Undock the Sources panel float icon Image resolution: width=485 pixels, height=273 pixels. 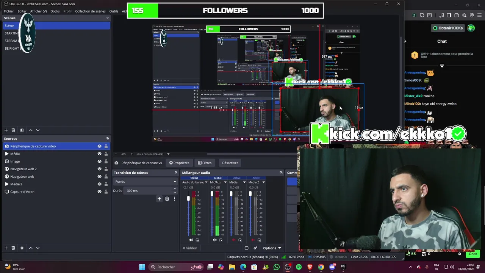click(x=108, y=138)
